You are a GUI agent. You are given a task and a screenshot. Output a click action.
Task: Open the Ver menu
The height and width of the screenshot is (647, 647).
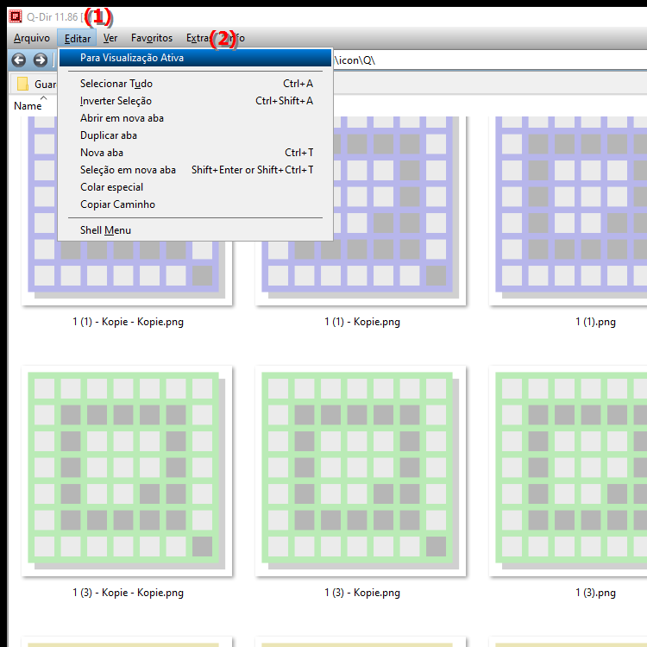pyautogui.click(x=110, y=38)
